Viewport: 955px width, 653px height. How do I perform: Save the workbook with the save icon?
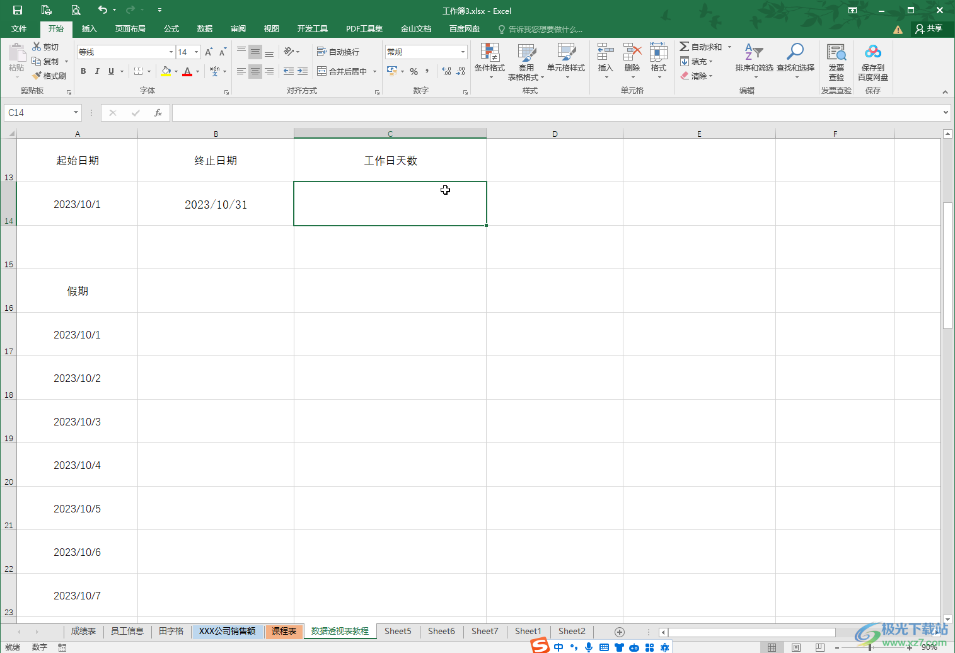pyautogui.click(x=18, y=10)
